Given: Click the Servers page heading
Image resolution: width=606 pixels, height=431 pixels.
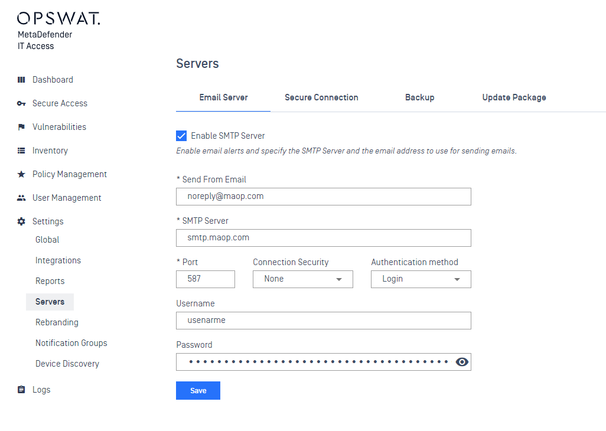Looking at the screenshot, I should coord(197,63).
